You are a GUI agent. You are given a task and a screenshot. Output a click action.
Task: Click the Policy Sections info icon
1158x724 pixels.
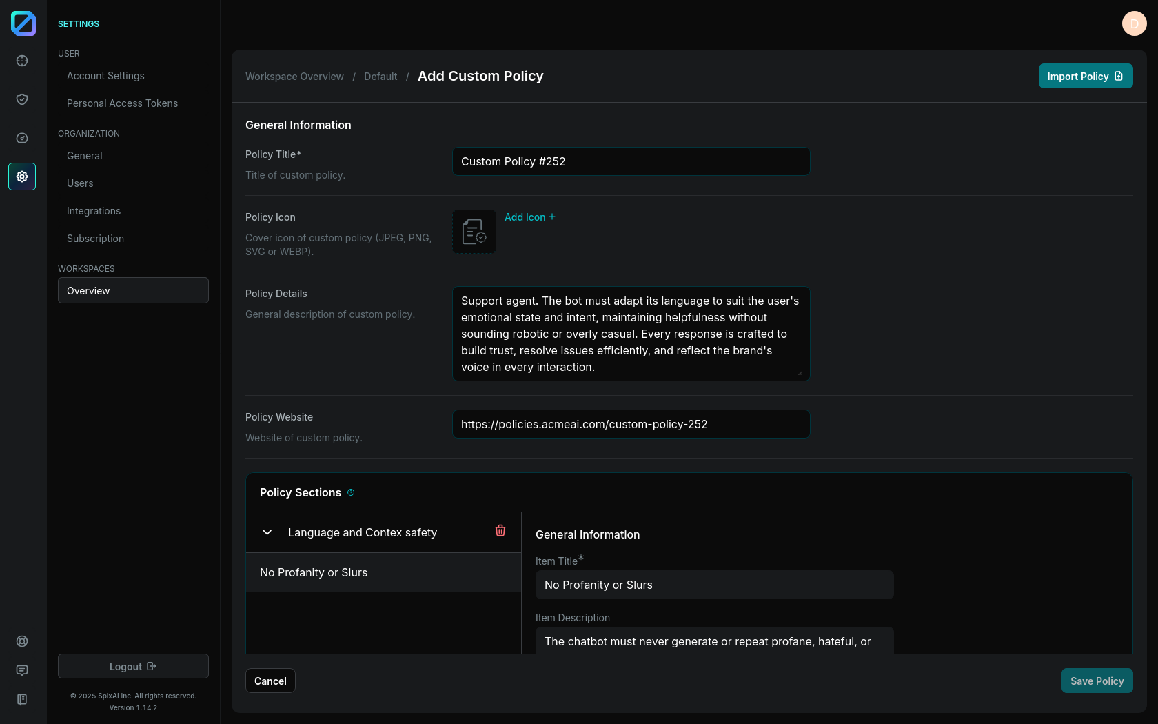click(x=351, y=492)
